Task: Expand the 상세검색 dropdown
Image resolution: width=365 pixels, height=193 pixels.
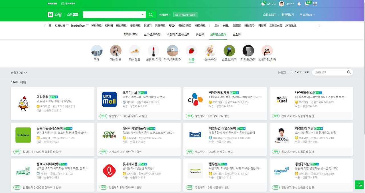Action: click(165, 15)
